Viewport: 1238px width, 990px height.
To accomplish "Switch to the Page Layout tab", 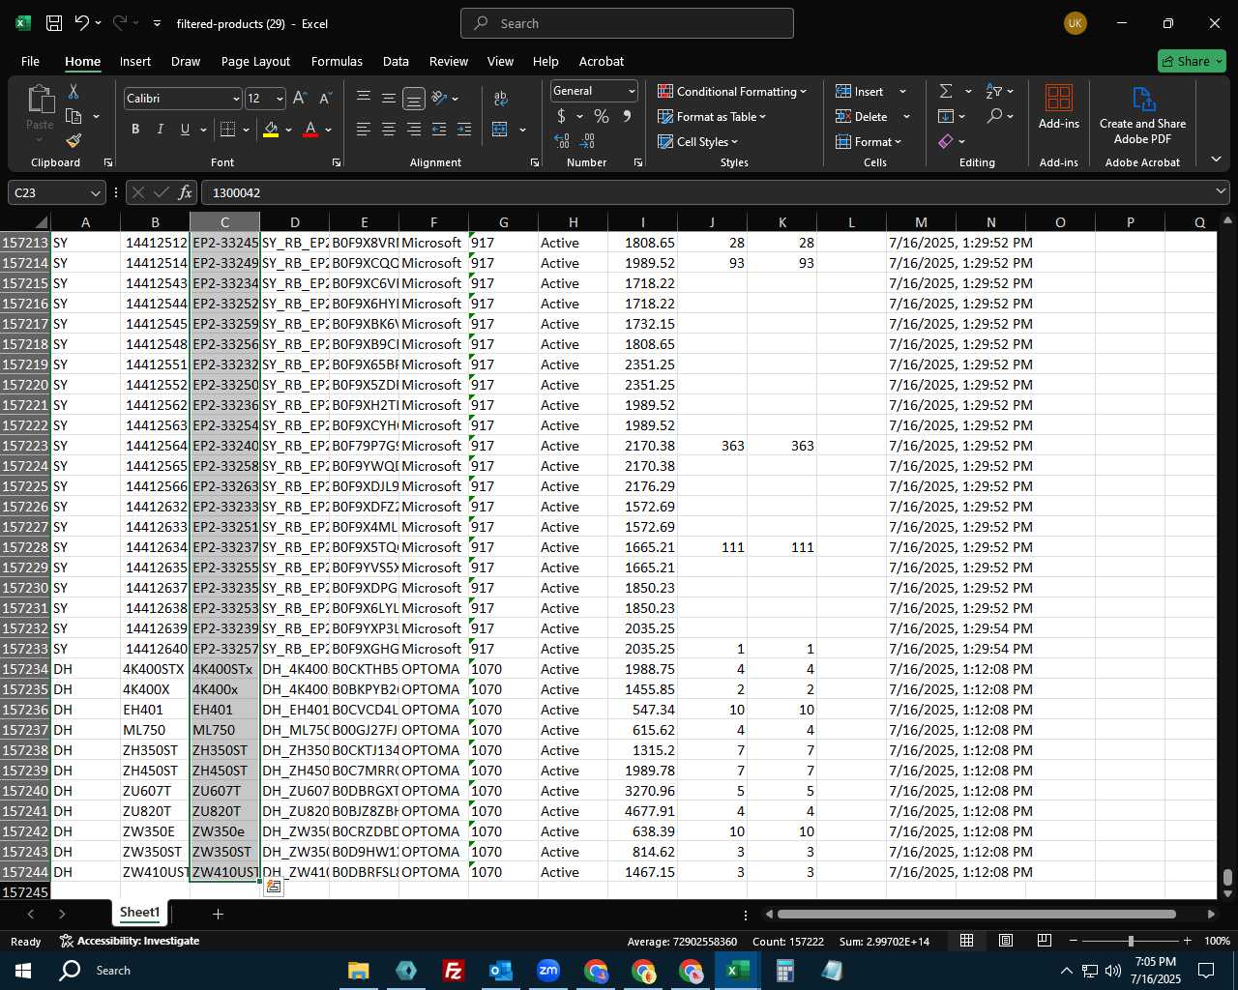I will coord(255,61).
